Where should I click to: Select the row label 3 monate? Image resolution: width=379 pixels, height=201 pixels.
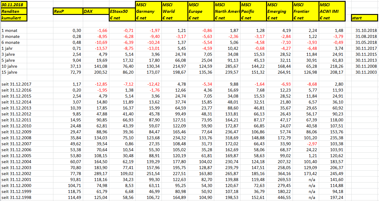click(10, 36)
